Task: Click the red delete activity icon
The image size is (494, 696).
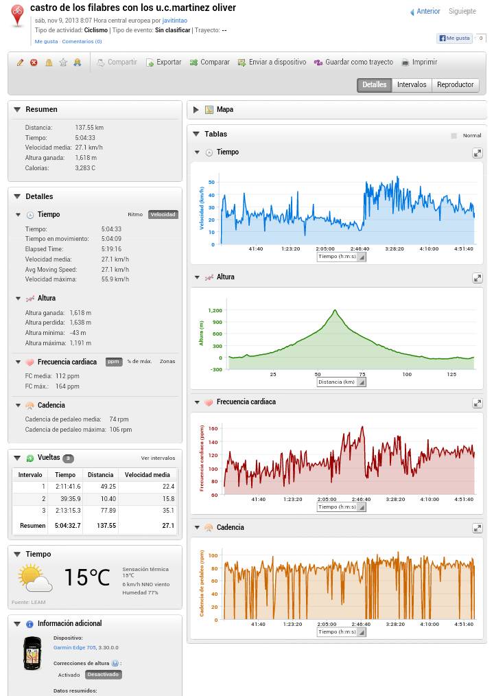Action: click(x=34, y=62)
